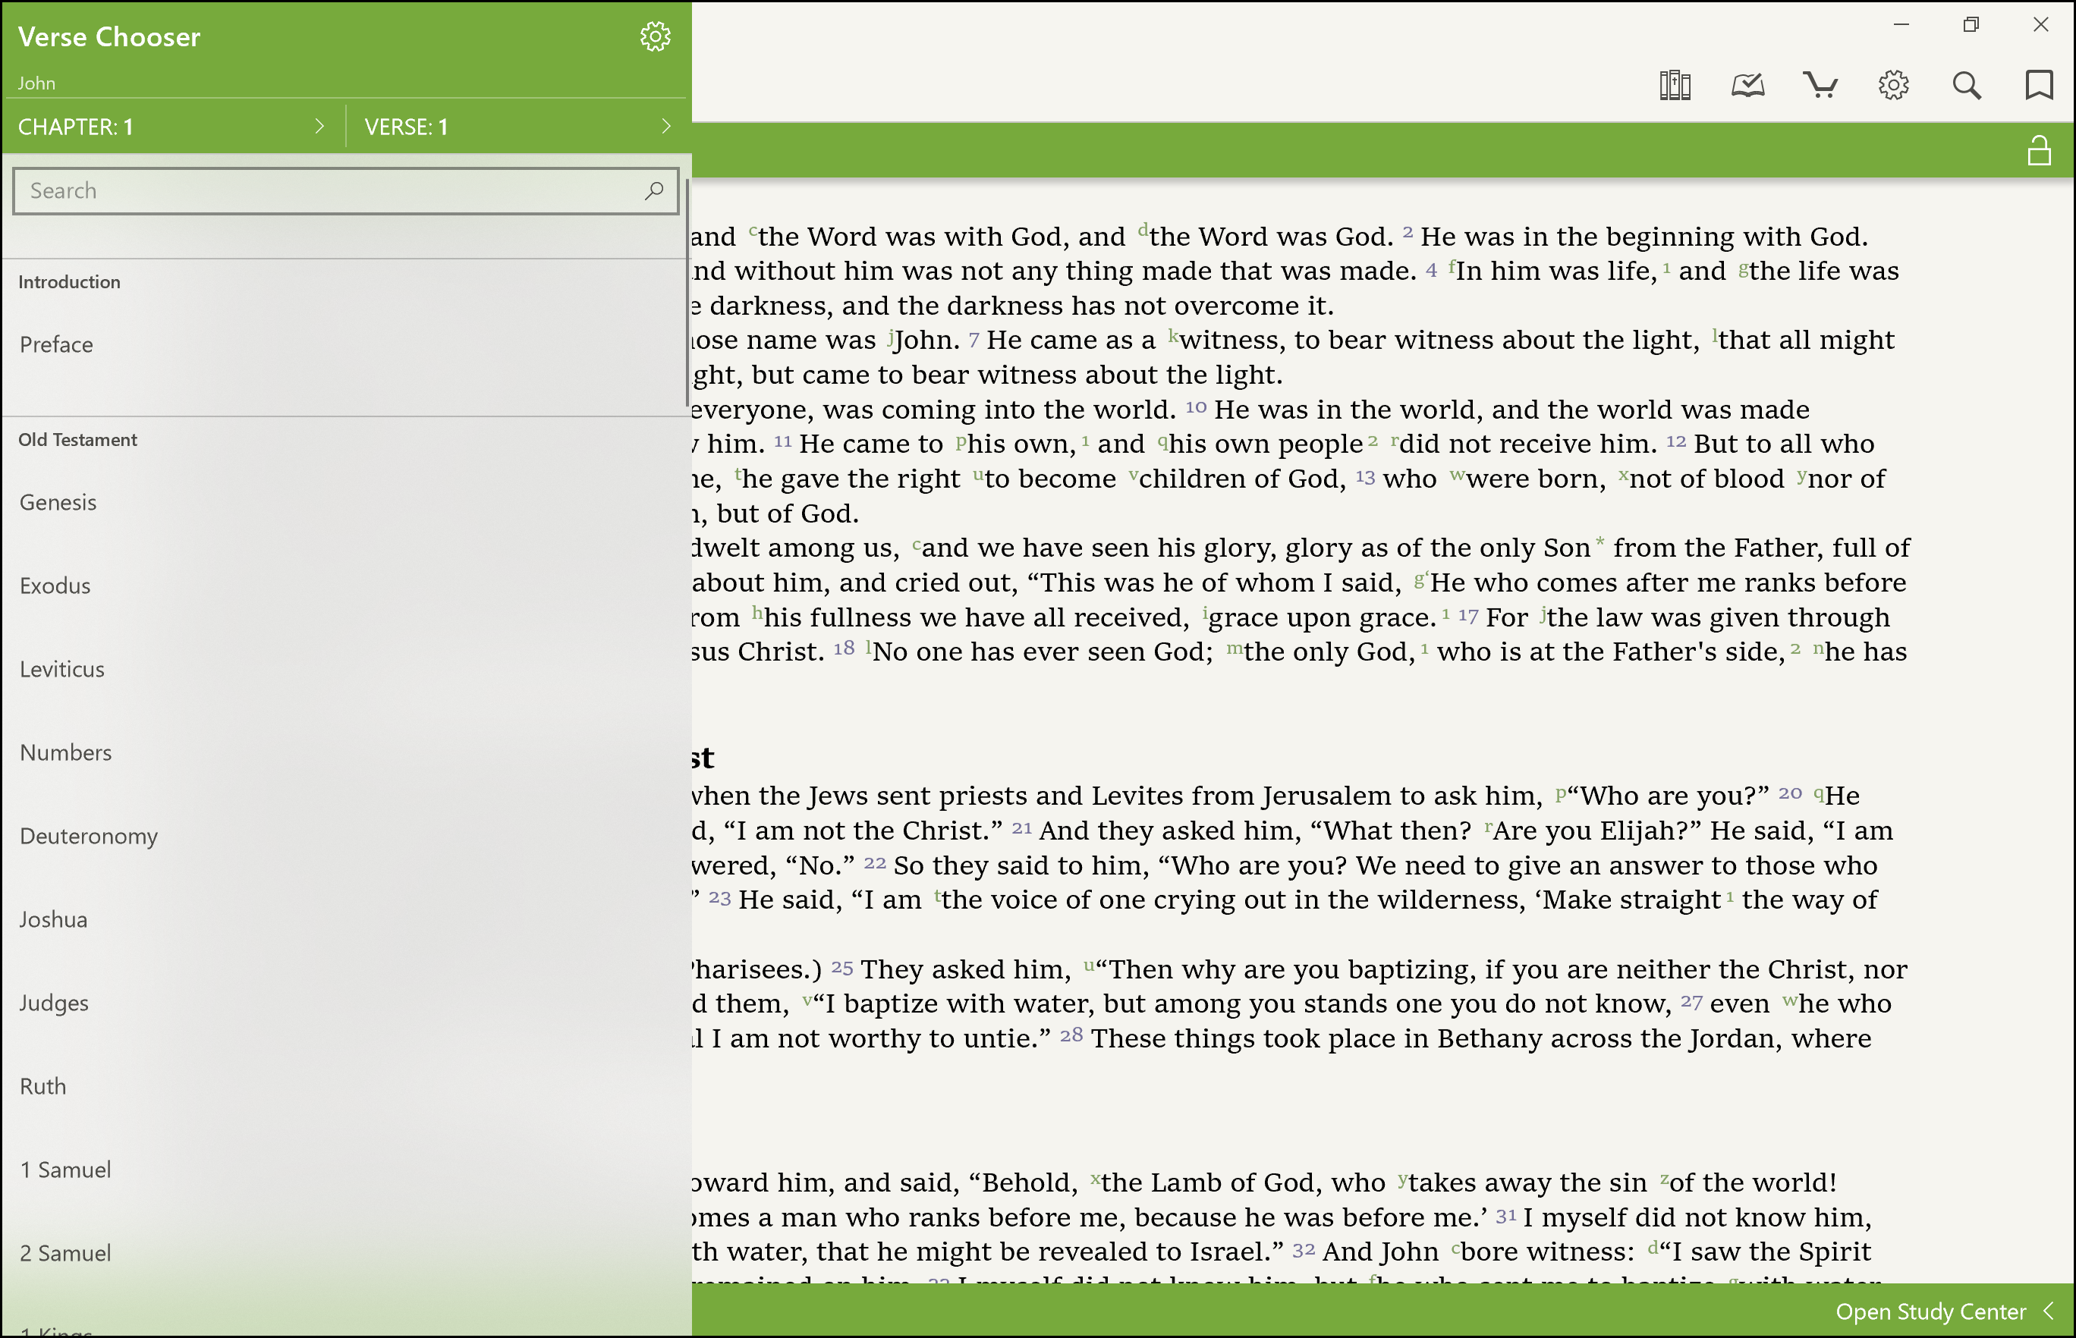Click the magnifier inside Search box
The height and width of the screenshot is (1338, 2076).
coord(654,190)
